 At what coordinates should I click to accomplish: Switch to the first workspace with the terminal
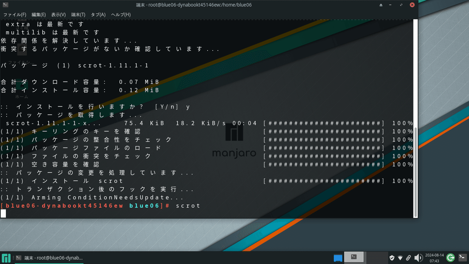[x=354, y=257]
